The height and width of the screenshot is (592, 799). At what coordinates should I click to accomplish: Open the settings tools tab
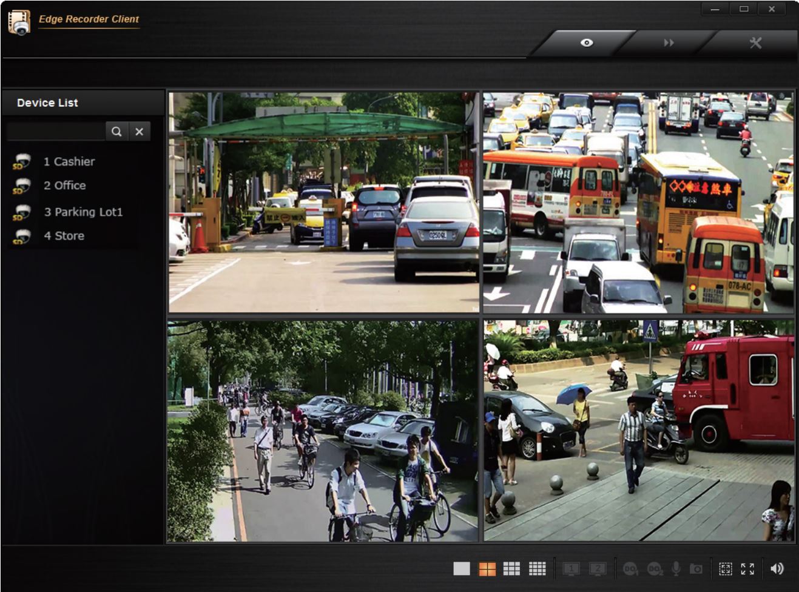755,42
